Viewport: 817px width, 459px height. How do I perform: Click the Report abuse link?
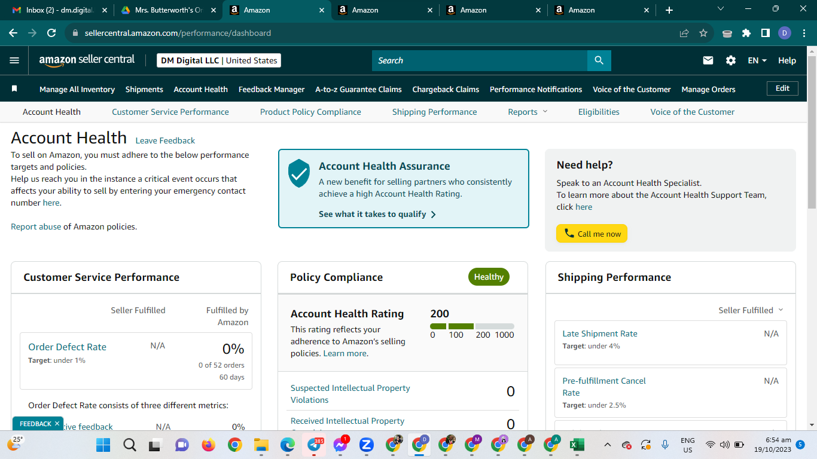click(36, 227)
